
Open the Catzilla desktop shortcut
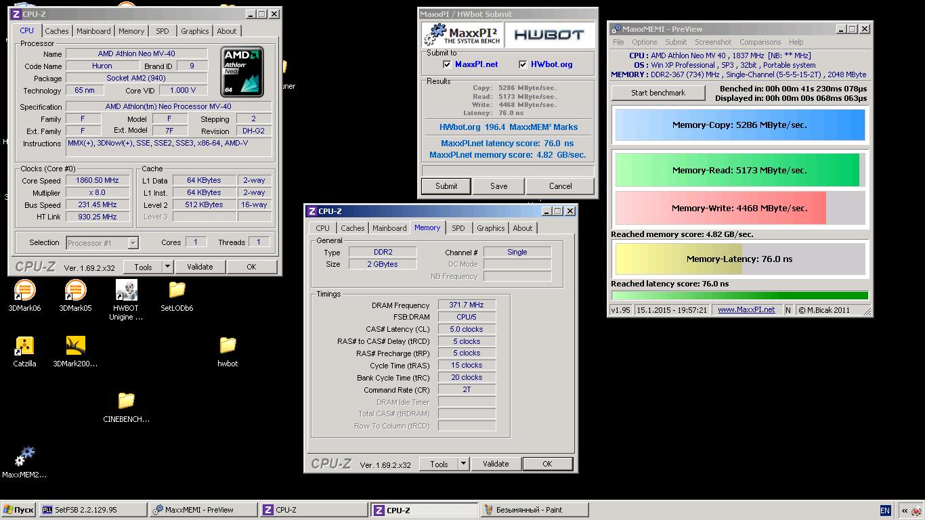24,352
